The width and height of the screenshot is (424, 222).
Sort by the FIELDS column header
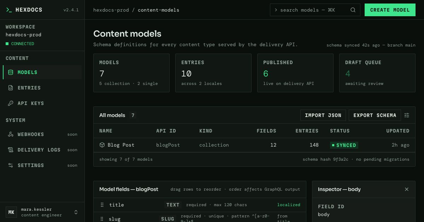click(x=266, y=131)
